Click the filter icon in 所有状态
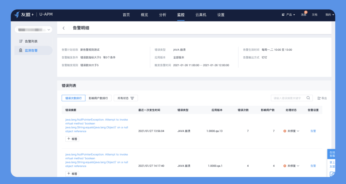346x184 pixels. point(132,98)
